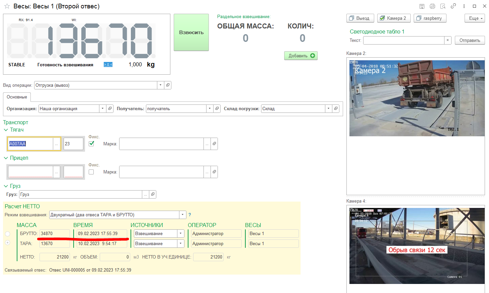Click the save diskette icon in title bar
Viewport: 489px width, 293px height.
pos(422,6)
